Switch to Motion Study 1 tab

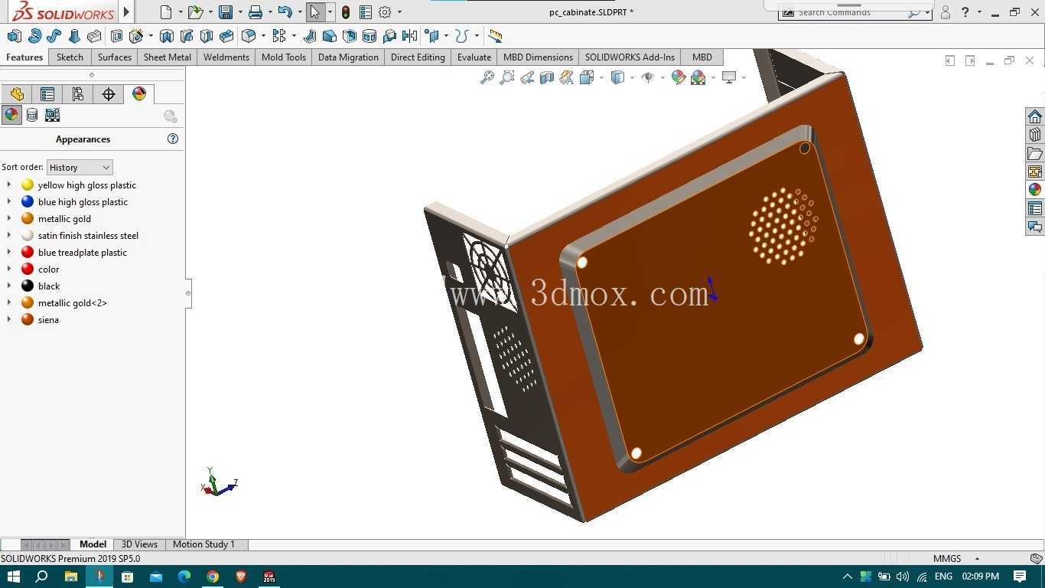coord(203,544)
